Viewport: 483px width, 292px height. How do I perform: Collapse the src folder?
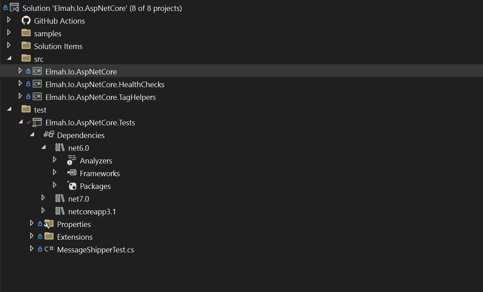(9, 58)
